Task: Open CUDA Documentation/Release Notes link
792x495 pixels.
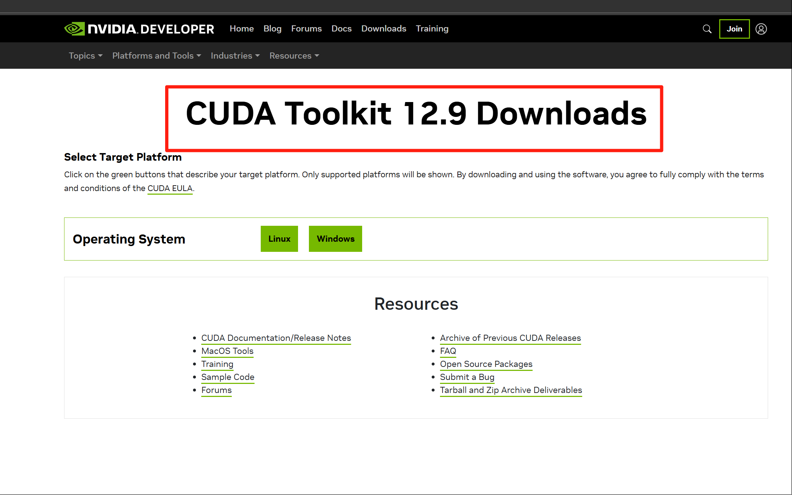Action: (276, 338)
